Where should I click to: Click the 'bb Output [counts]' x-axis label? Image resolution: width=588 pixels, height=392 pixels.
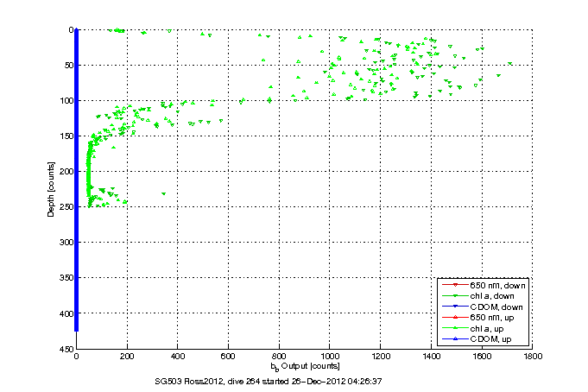(305, 366)
